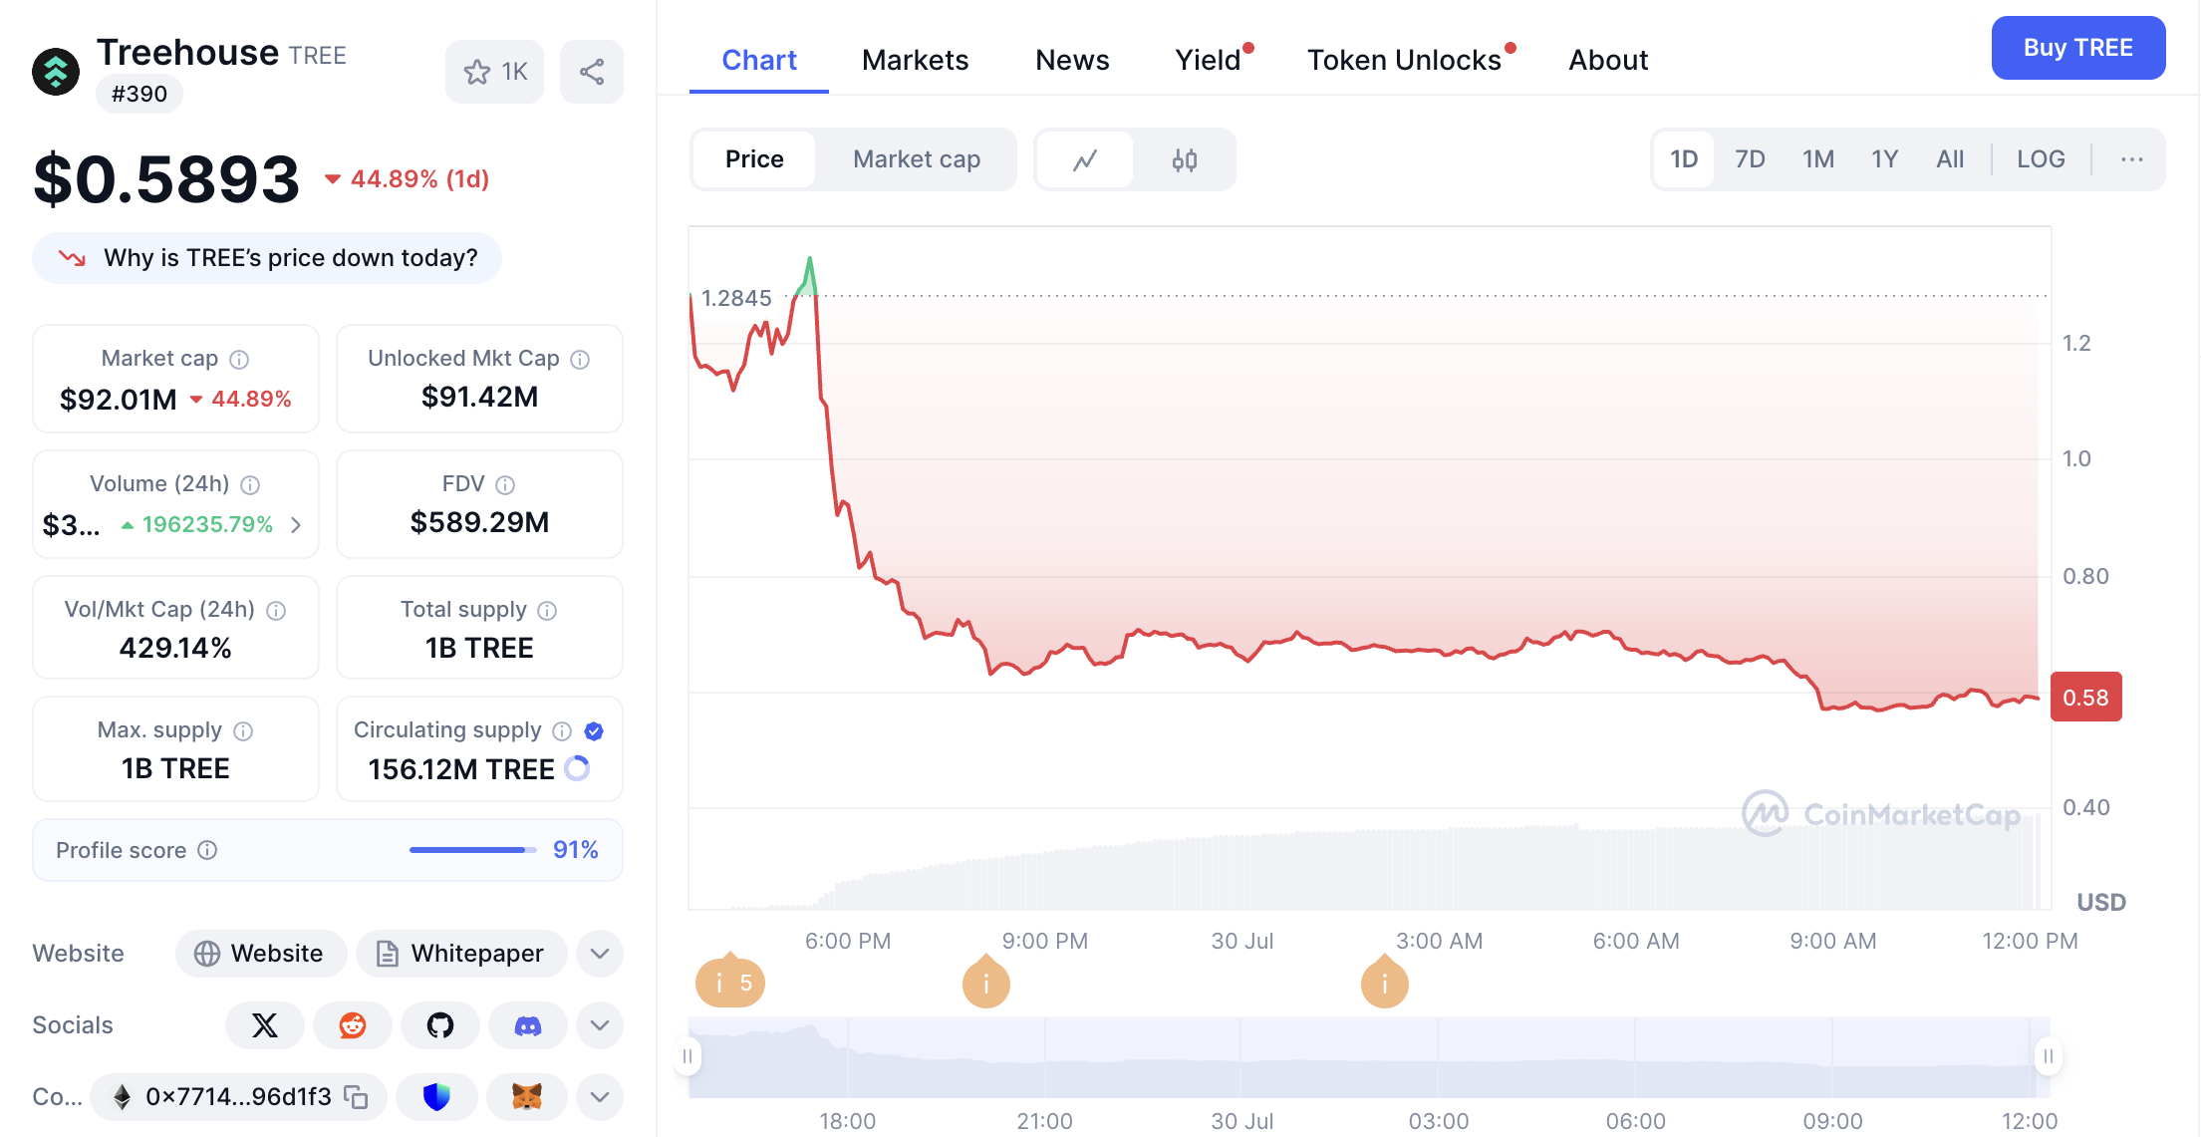Open Total supply info icon

click(547, 611)
